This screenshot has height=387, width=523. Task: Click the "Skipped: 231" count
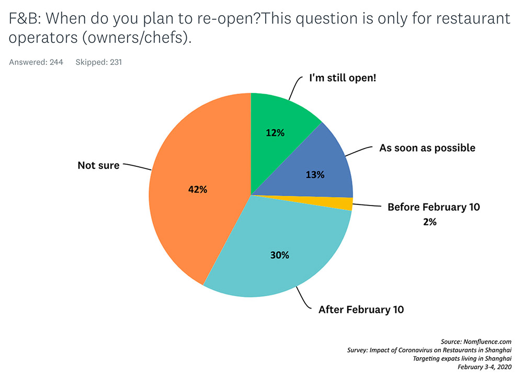pos(99,62)
